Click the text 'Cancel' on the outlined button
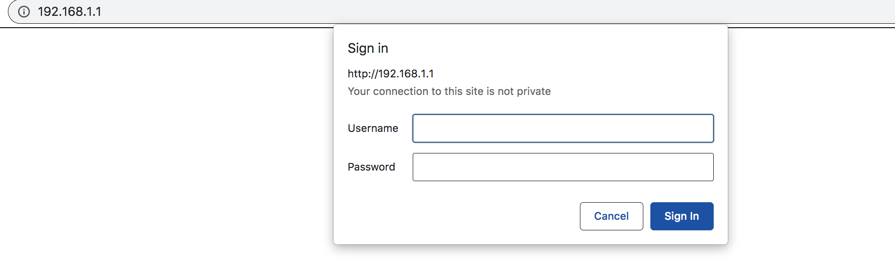 coord(611,216)
